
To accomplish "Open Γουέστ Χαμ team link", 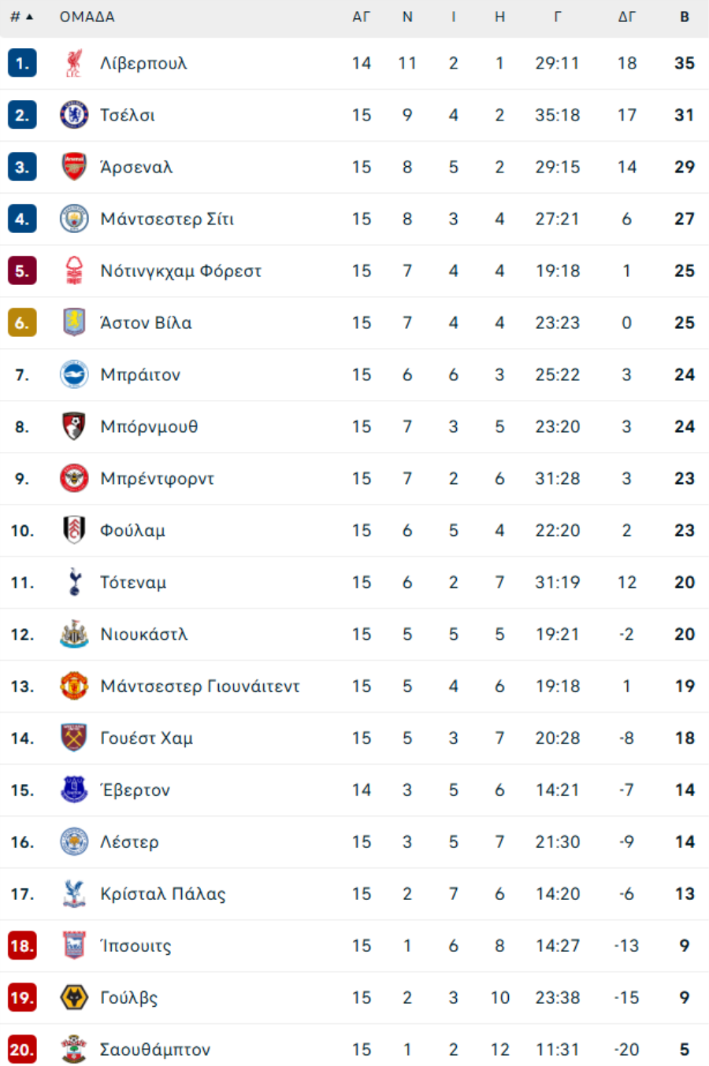I will pos(147,738).
